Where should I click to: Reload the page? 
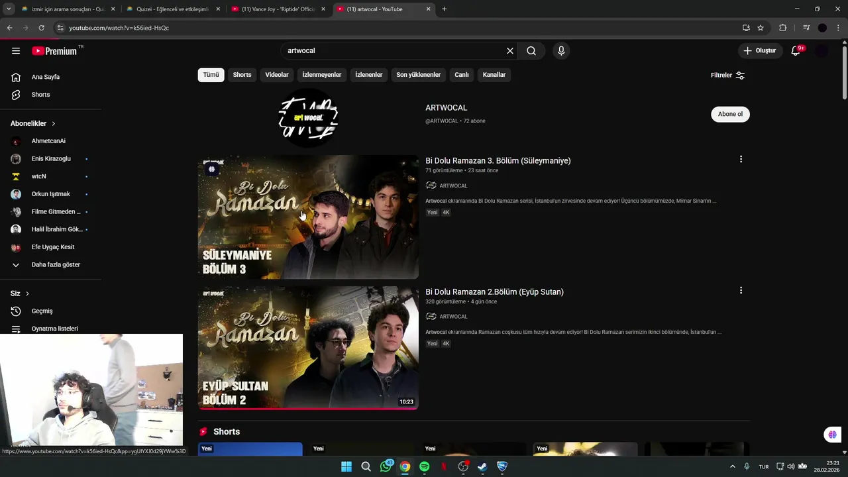[x=41, y=28]
